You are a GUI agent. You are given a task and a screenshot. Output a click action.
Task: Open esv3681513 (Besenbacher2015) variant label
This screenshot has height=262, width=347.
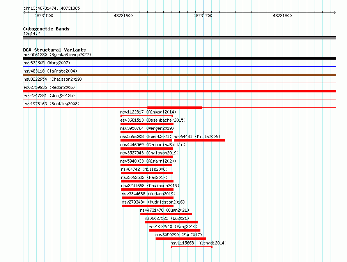153,120
